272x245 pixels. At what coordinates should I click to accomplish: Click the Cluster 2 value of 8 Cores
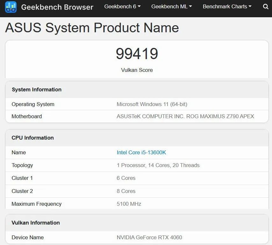pyautogui.click(x=126, y=191)
